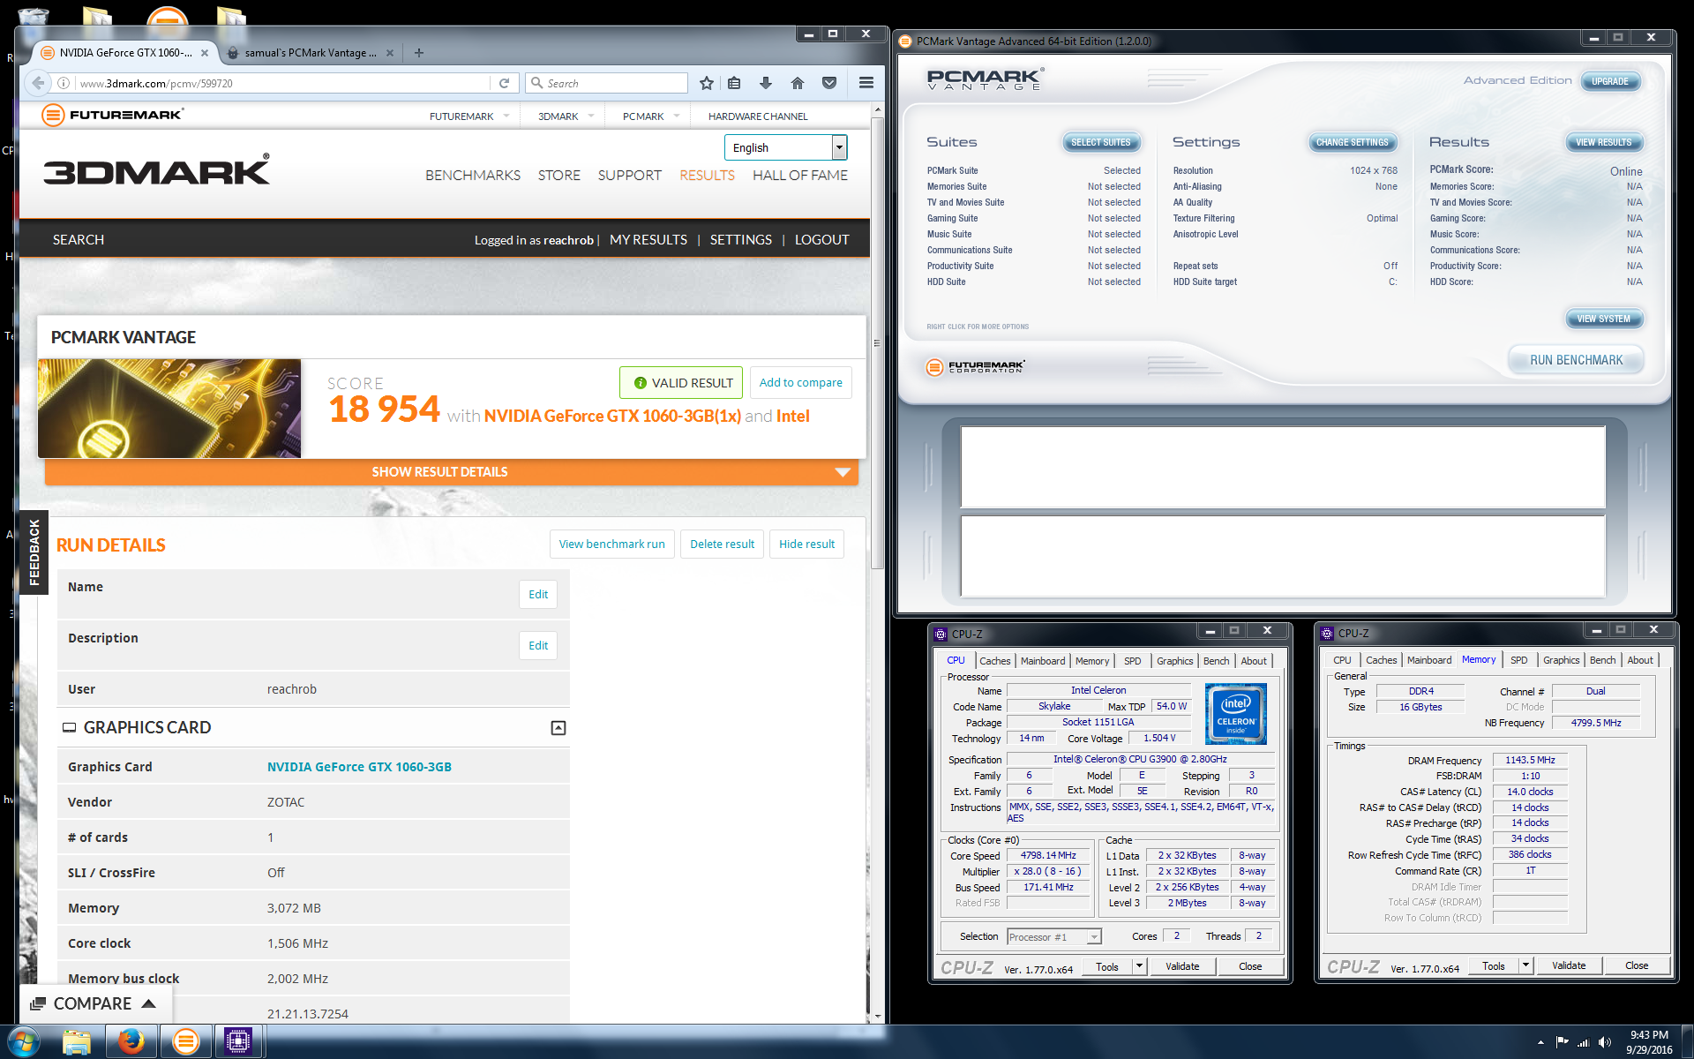Expand SHOW RESULT DETAILS bar
The height and width of the screenshot is (1059, 1694).
(x=452, y=472)
